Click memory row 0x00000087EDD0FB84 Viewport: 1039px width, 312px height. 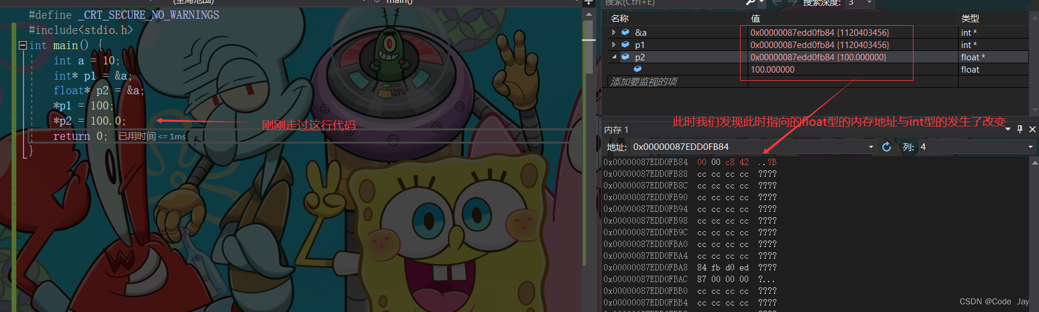(x=690, y=162)
